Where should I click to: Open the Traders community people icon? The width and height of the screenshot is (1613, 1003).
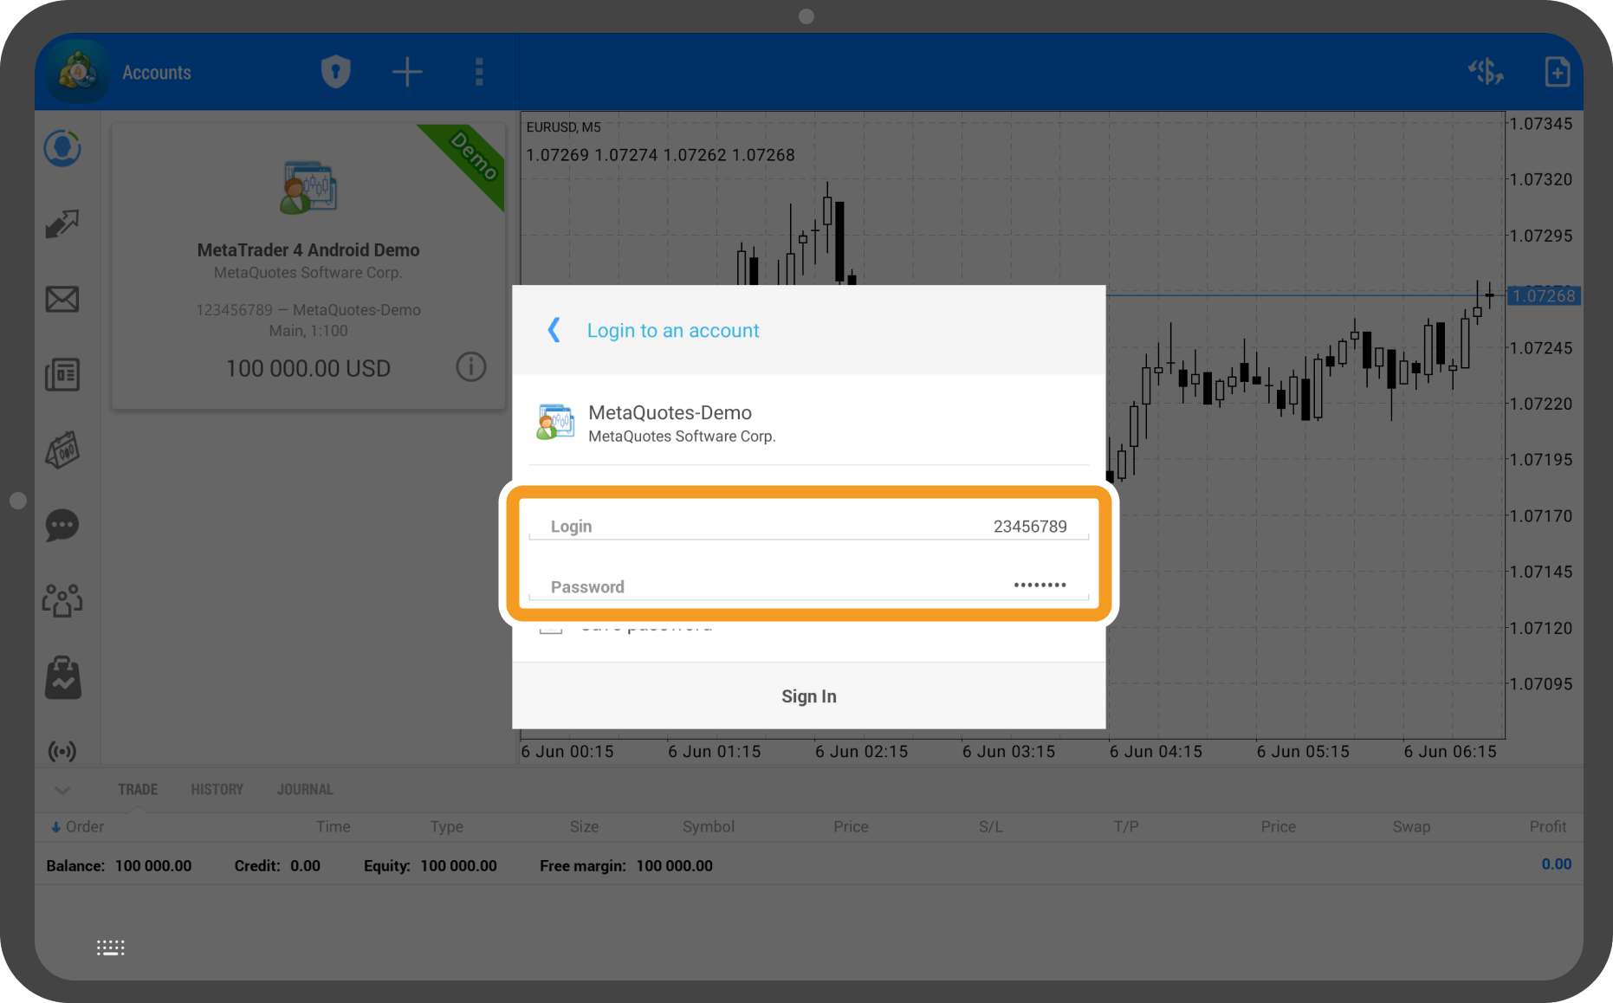[62, 600]
